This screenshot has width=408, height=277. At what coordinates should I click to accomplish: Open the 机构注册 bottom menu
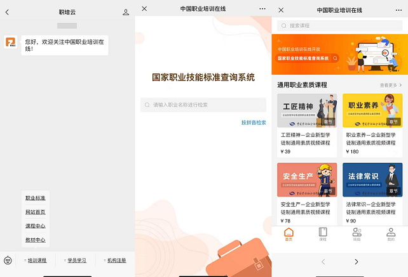(x=115, y=260)
